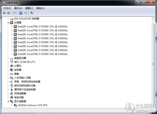The image size is (157, 114).
Task: Expand the IDE ATA/ATAPI 控制器 node
Action: [x=8, y=19]
